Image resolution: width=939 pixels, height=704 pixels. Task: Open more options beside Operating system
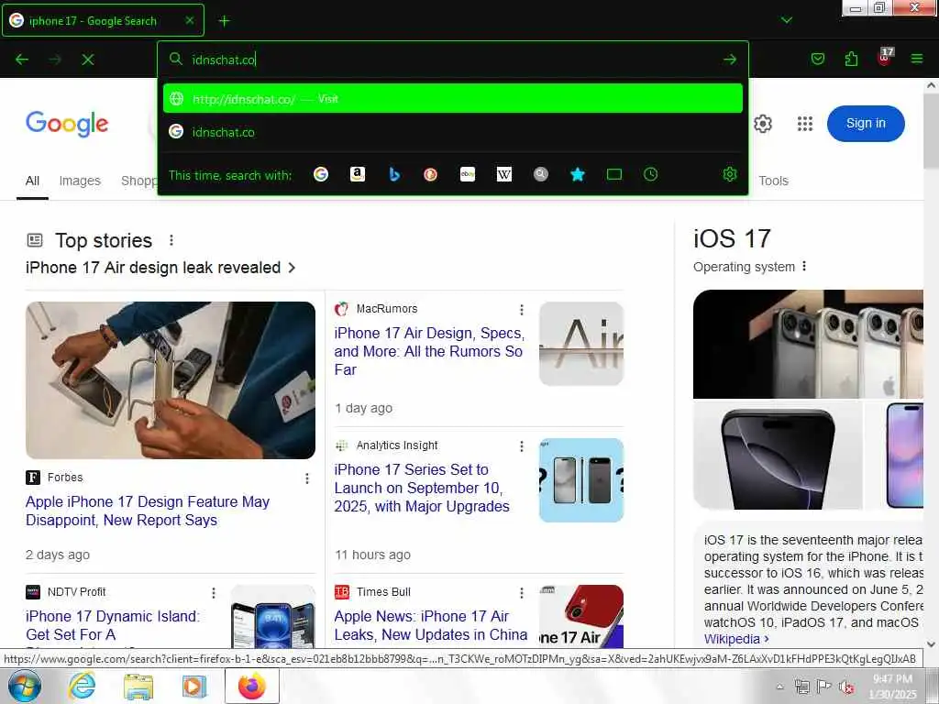pyautogui.click(x=804, y=266)
